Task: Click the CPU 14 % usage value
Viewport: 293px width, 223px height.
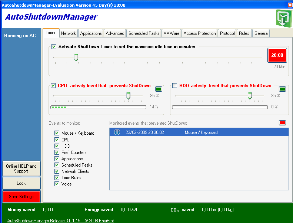Action: (154, 107)
